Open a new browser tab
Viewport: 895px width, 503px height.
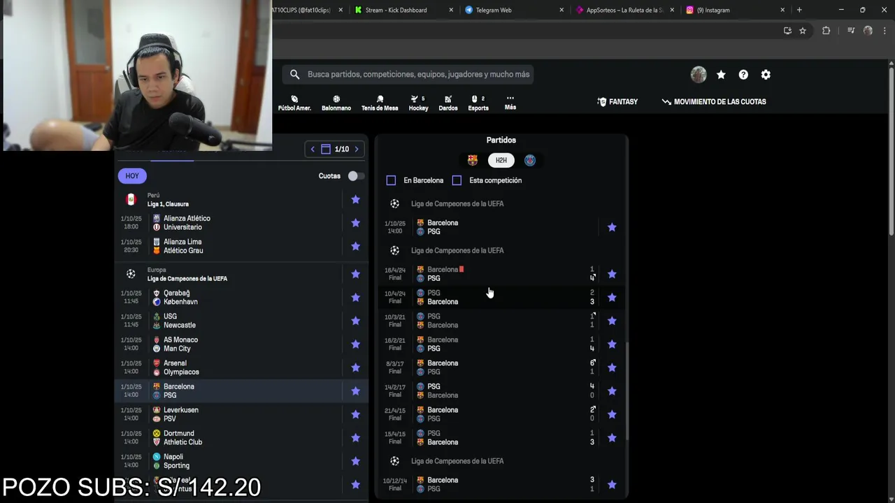tap(799, 10)
